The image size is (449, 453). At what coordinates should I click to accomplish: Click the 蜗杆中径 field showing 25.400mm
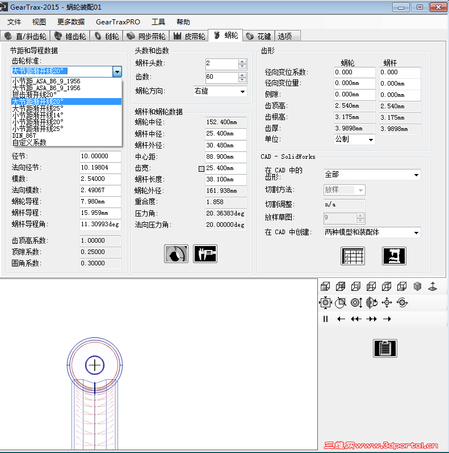click(x=226, y=134)
